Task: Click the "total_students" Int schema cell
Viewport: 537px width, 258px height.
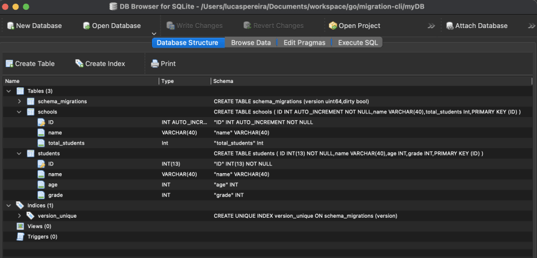Action: tap(239, 143)
